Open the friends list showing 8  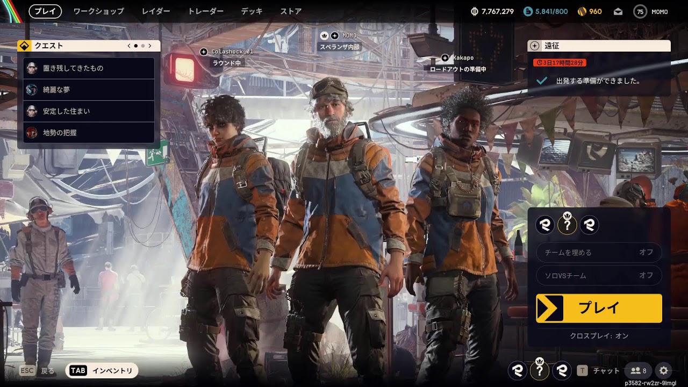(639, 370)
